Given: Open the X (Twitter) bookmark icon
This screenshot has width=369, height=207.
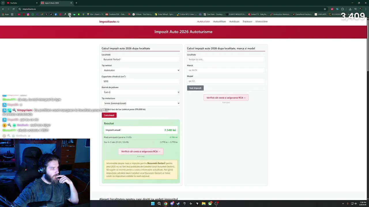Looking at the screenshot, I should pos(46,14).
